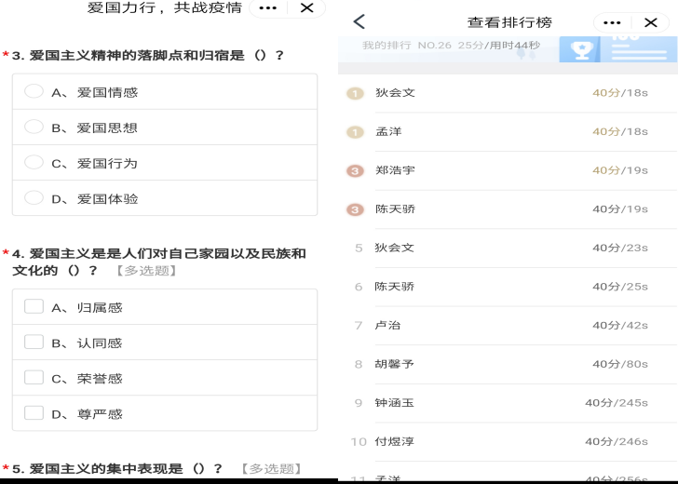Tick the B 认同感 checkbox
This screenshot has height=484, width=678.
[x=34, y=343]
